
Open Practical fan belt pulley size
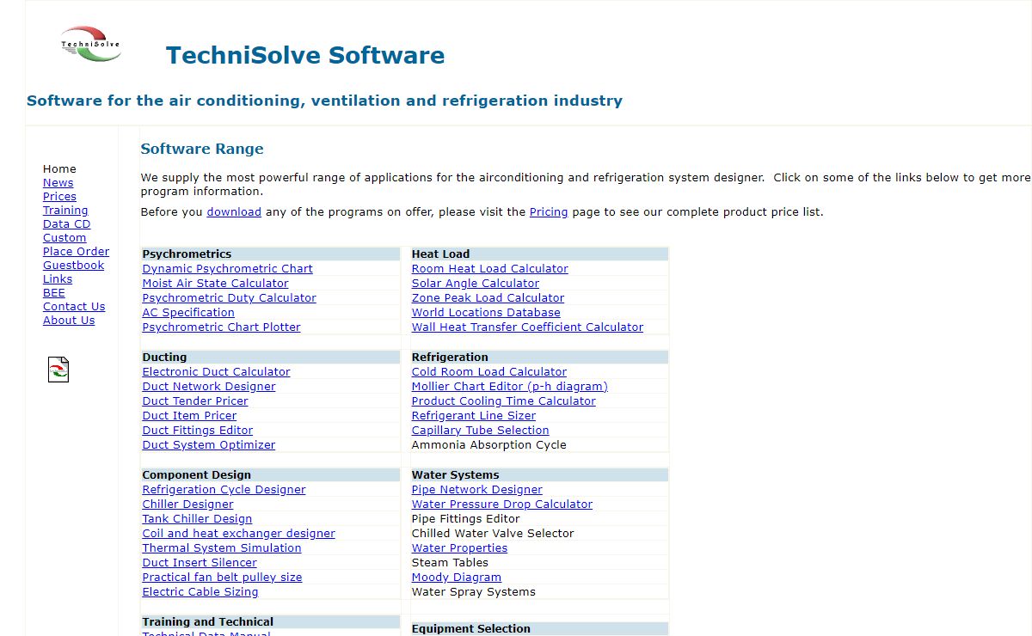(223, 578)
